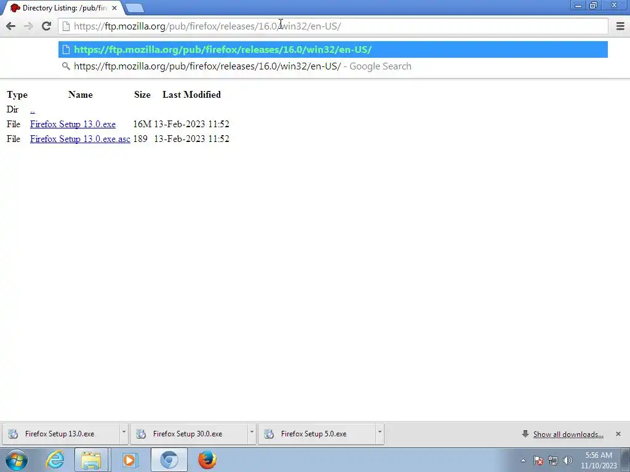Open Firefox Setup 13.0.exe.asc link
The height and width of the screenshot is (472, 630).
tap(80, 139)
